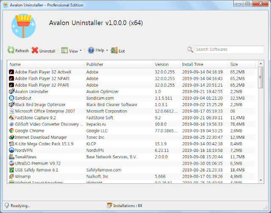Image resolution: width=271 pixels, height=213 pixels.
Task: Click the 18,4MB size cell
Action: pos(237,170)
